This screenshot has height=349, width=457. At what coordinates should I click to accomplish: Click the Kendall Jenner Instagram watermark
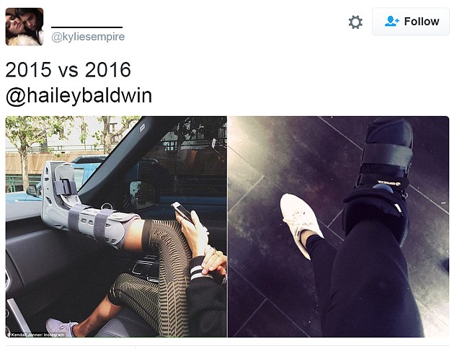point(37,335)
